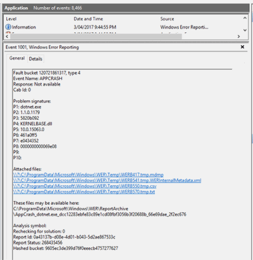Open the WERB417.tmp.mdmp file link
The height and width of the screenshot is (260, 253).
click(x=89, y=175)
